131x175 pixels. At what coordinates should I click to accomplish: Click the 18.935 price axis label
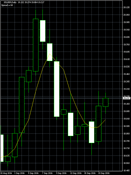pyautogui.click(x=127, y=126)
